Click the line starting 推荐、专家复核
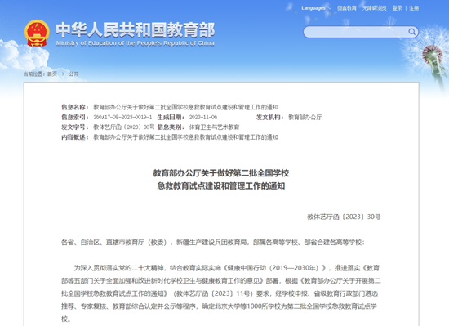 [x=219, y=306]
